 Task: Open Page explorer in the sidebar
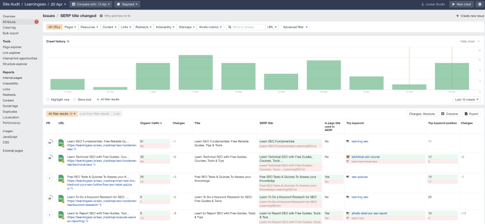12,47
